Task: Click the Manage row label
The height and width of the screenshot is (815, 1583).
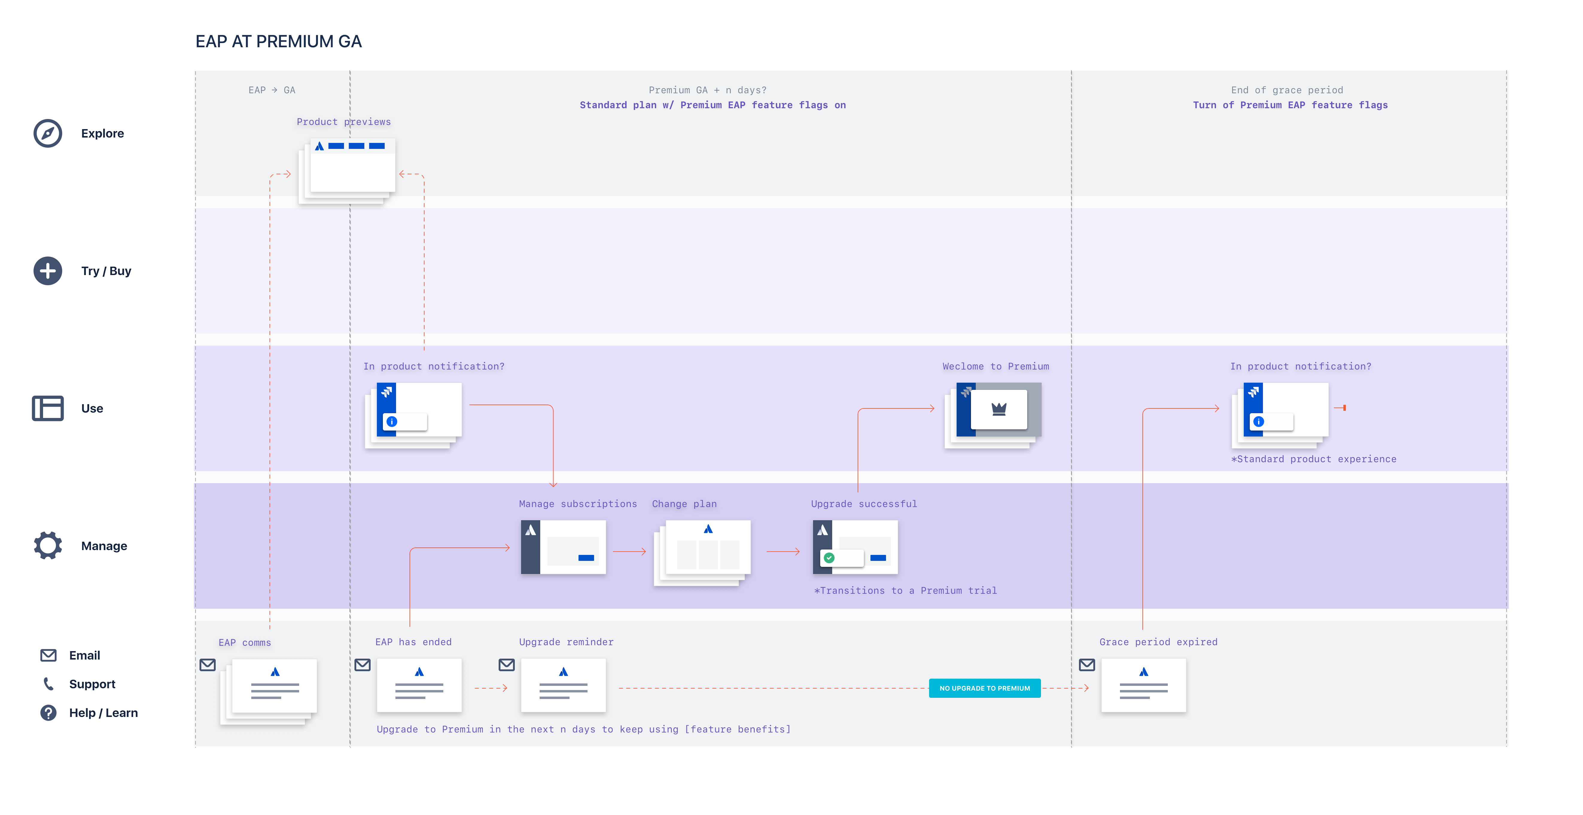Action: (104, 546)
